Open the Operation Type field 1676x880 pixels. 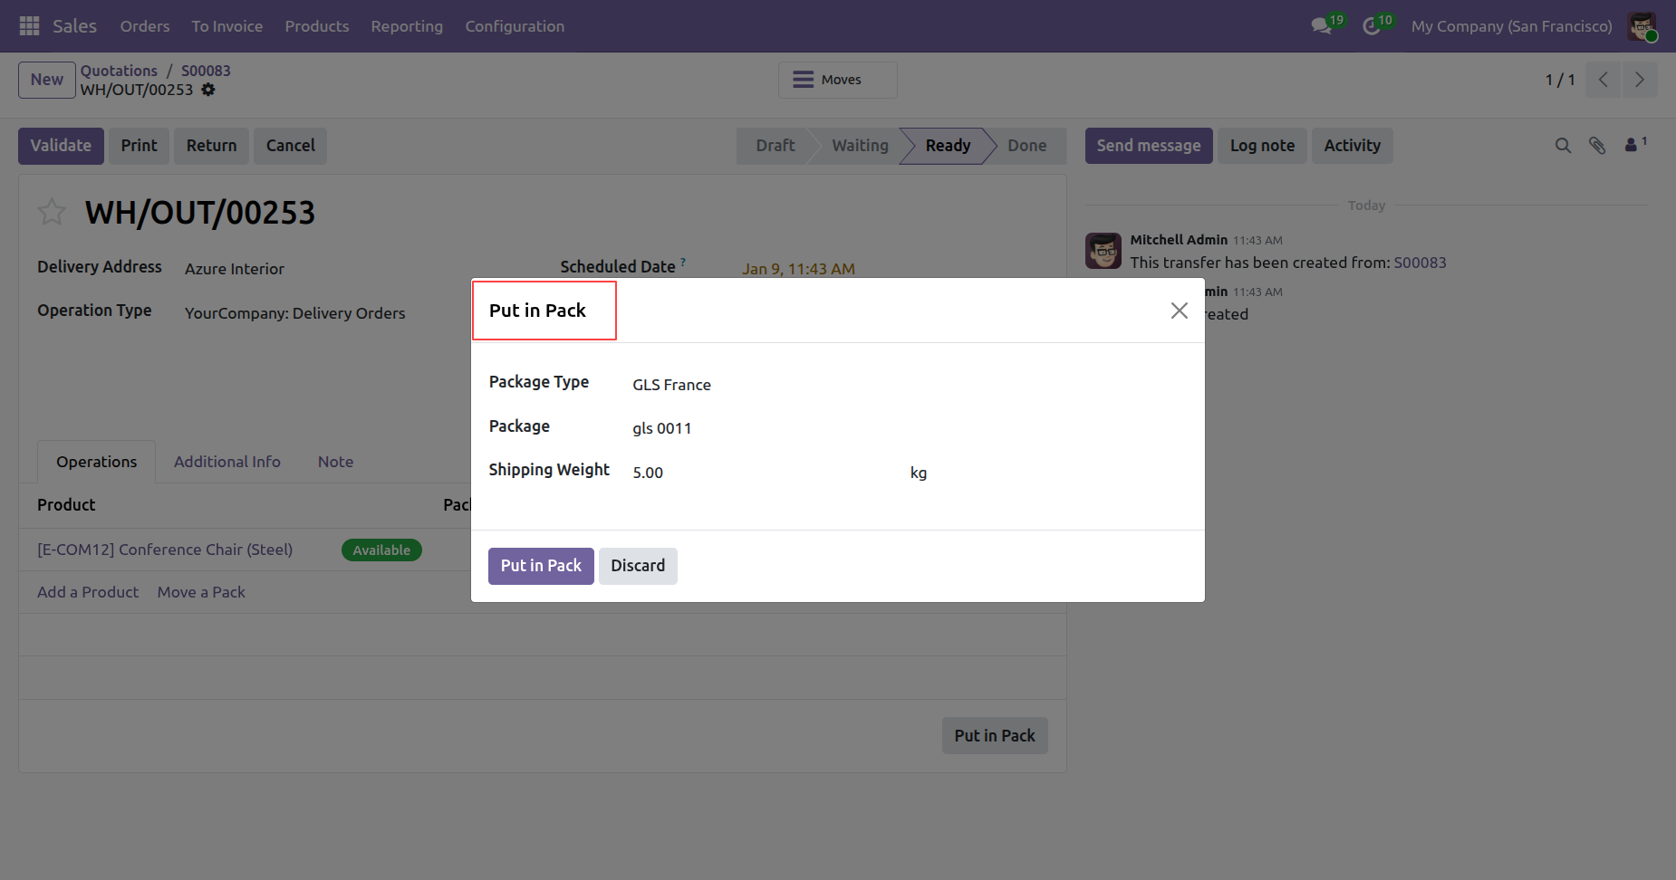click(x=295, y=313)
